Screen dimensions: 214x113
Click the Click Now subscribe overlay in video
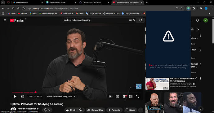tap(139, 86)
